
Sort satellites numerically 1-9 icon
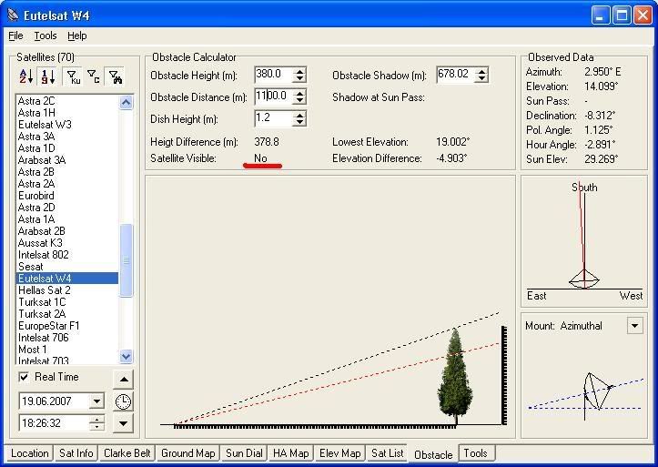click(47, 76)
